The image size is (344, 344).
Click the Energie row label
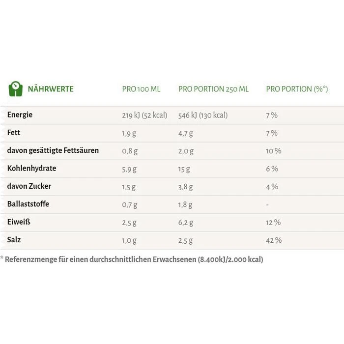click(20, 115)
